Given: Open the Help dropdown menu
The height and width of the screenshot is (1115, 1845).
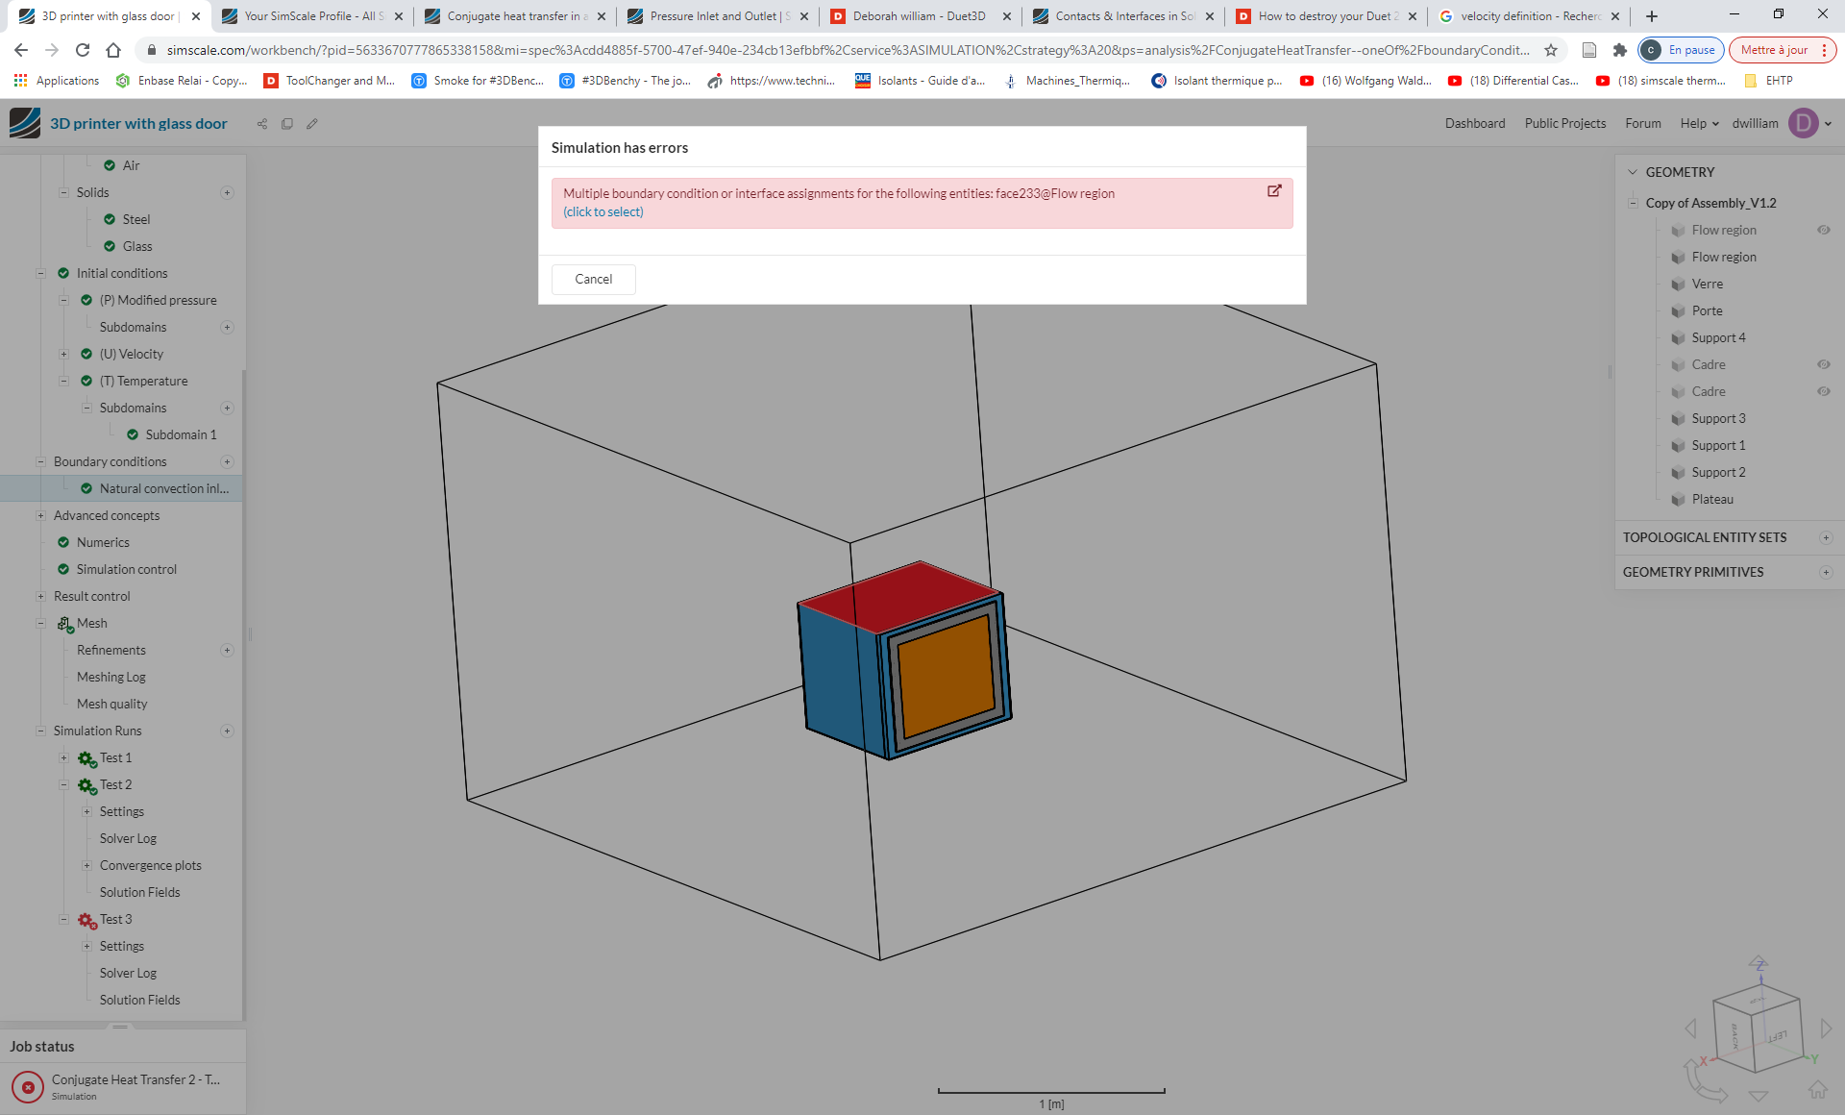Looking at the screenshot, I should coord(1699,124).
